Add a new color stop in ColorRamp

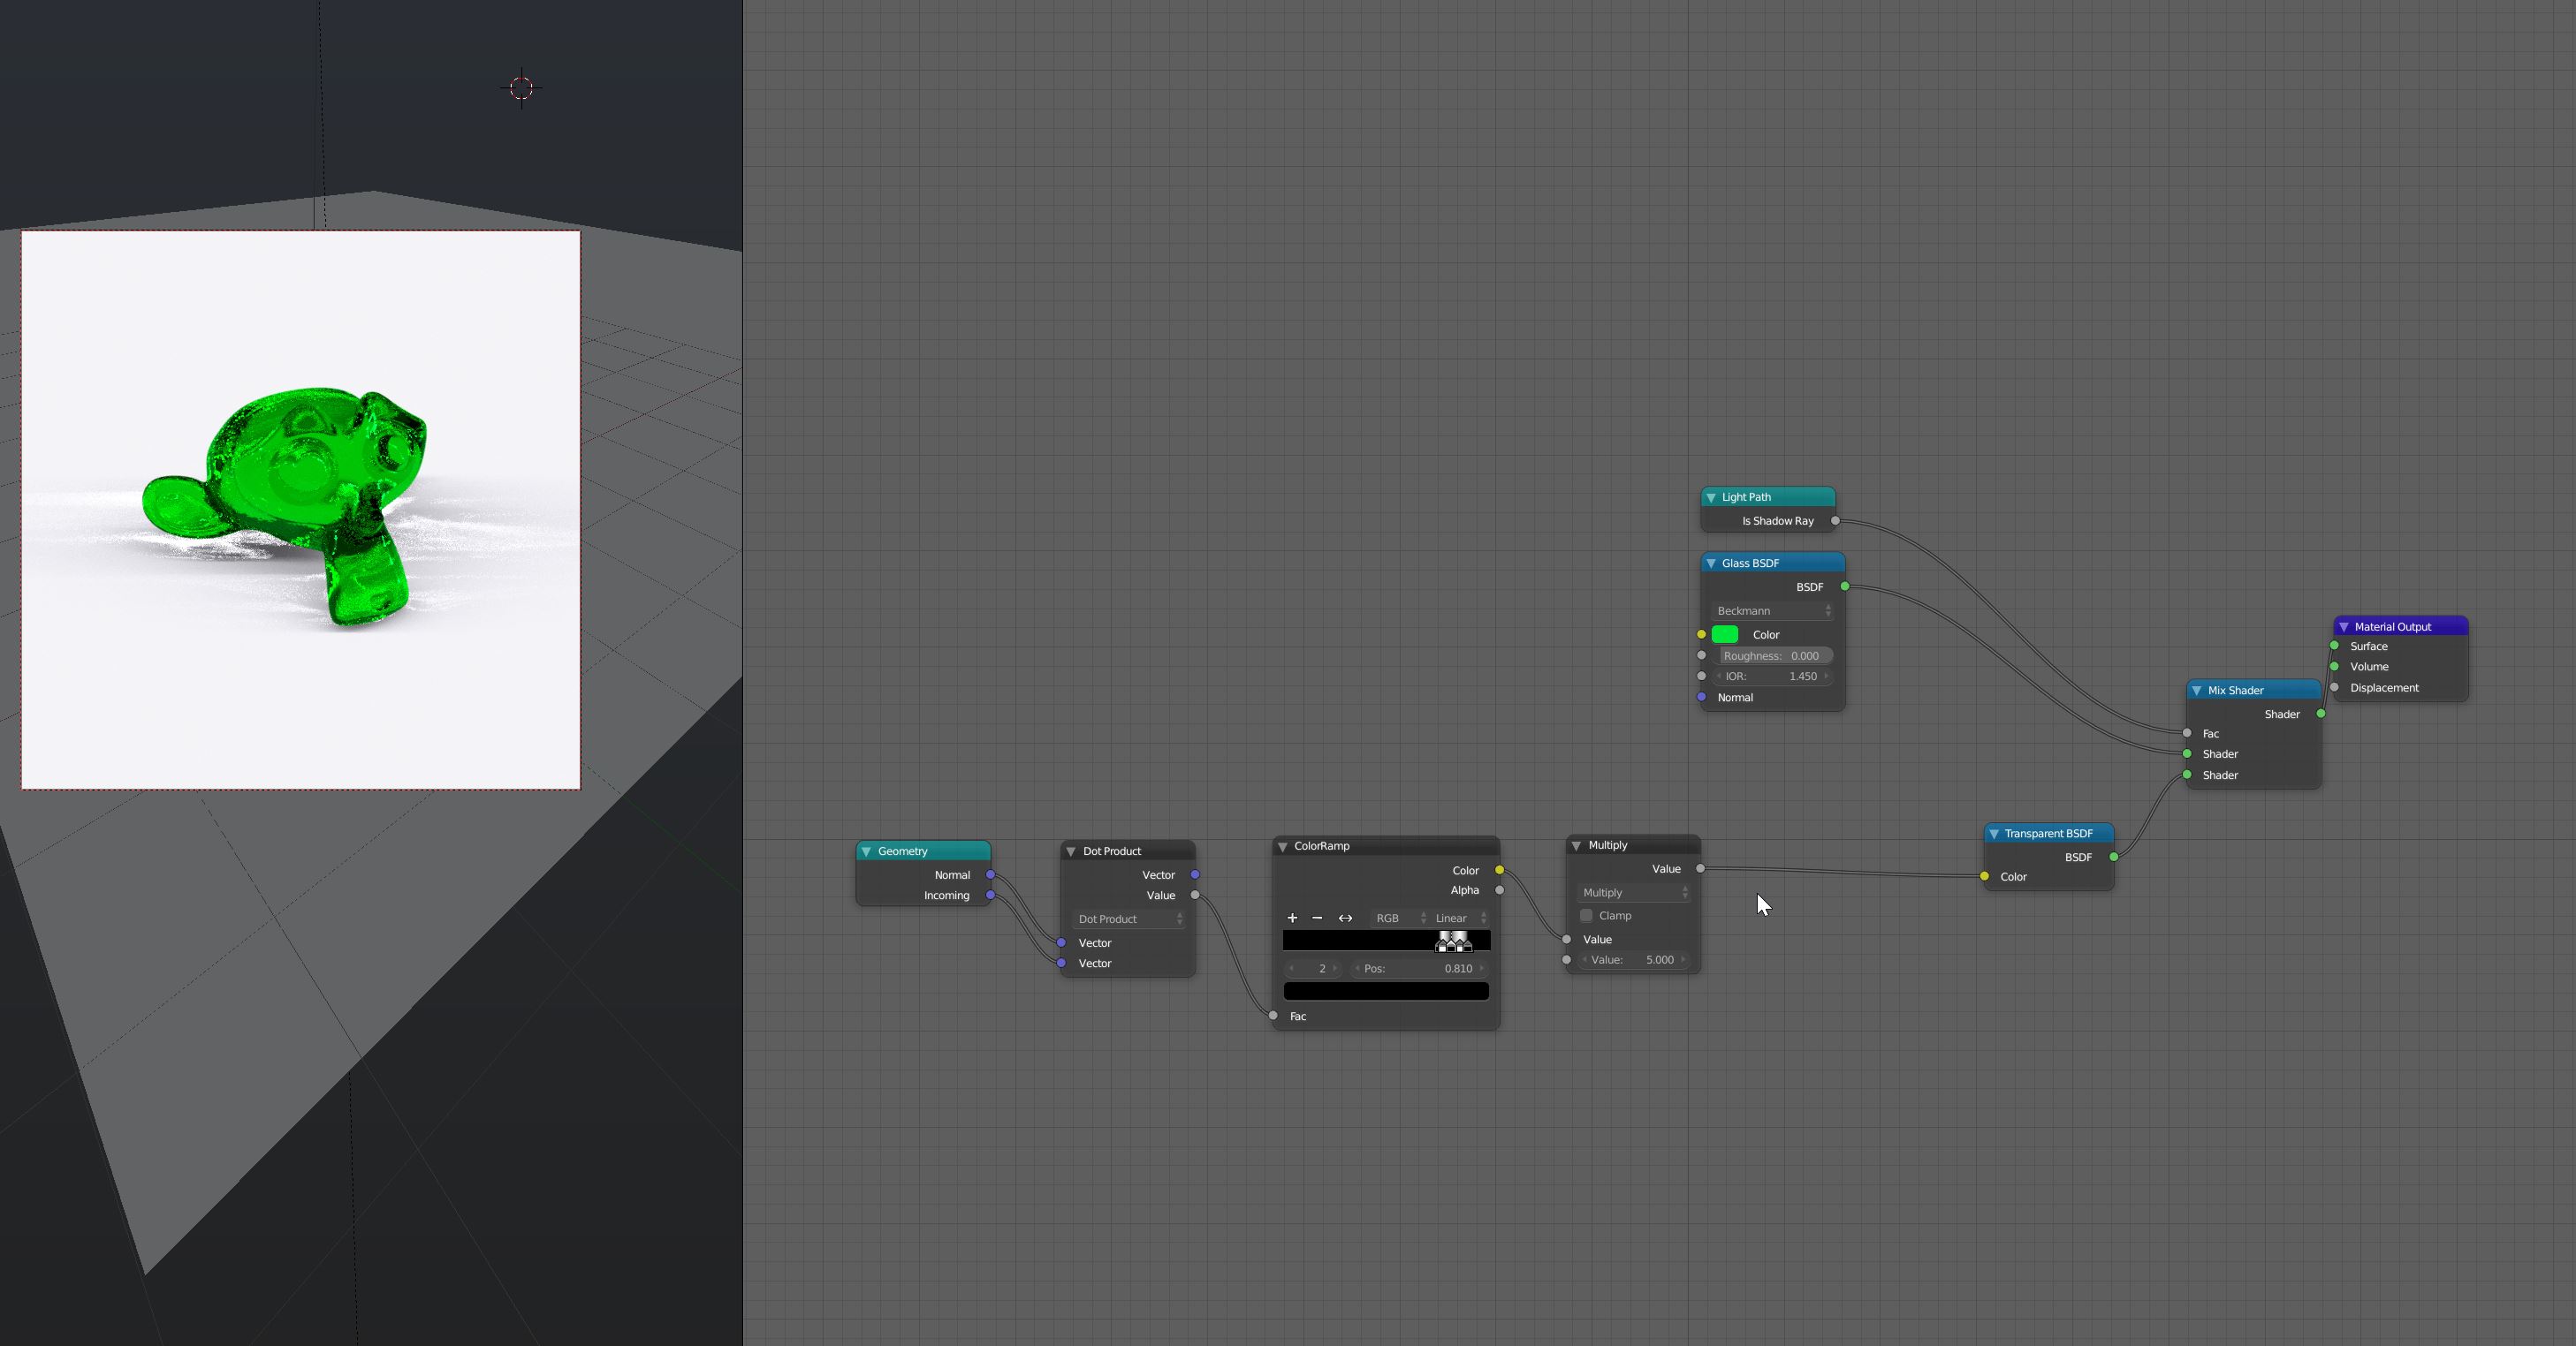point(1292,918)
